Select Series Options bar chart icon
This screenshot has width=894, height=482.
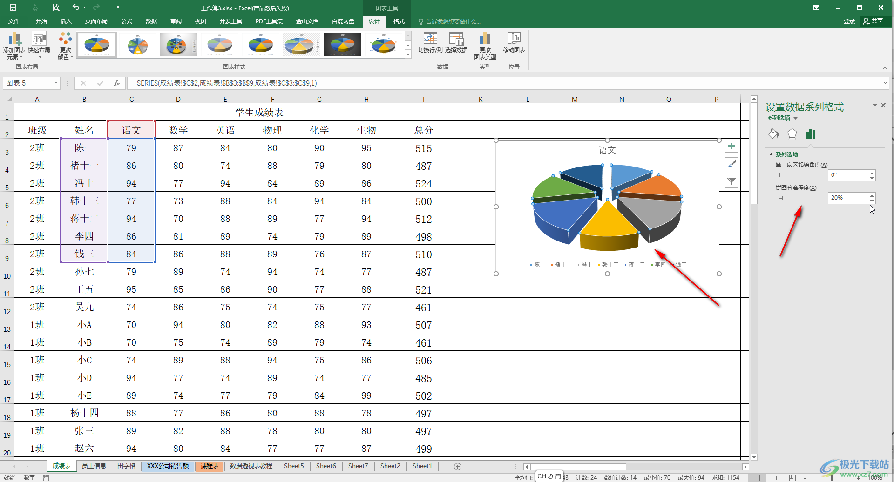[x=811, y=134]
